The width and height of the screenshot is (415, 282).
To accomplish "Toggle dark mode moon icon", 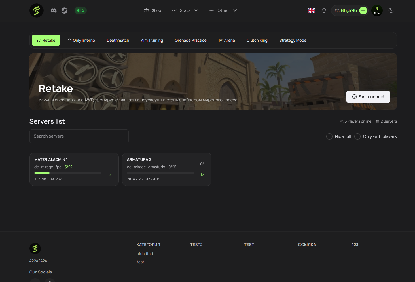I will click(x=391, y=10).
